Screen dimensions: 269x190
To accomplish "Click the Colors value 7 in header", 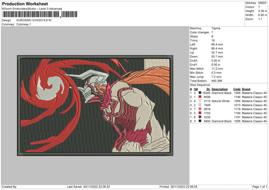I will point(259,7).
